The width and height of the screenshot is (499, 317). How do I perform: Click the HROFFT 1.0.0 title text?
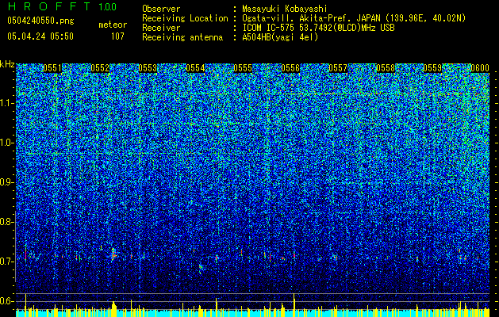tap(62, 6)
